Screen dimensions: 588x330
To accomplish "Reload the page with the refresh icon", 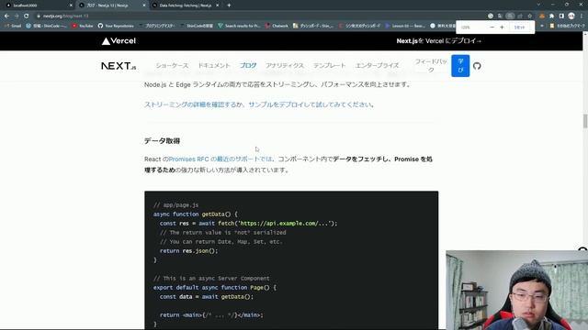I will (27, 16).
